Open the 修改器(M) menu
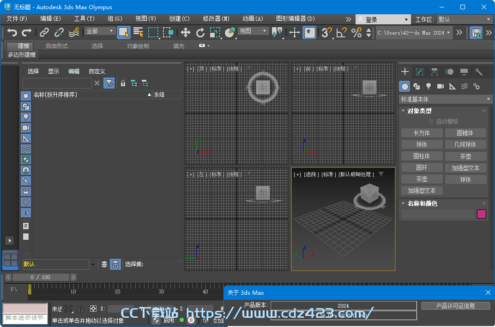This screenshot has width=495, height=327. click(x=216, y=18)
